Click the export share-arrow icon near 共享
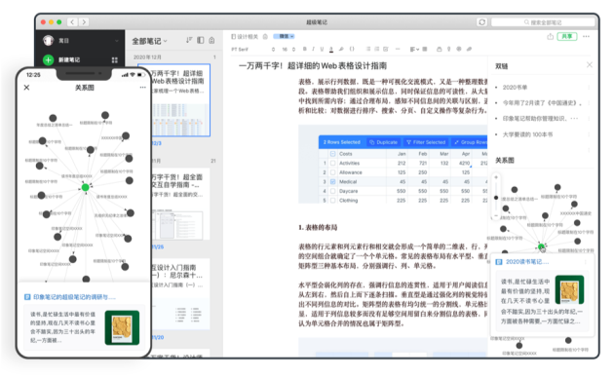 tap(551, 36)
